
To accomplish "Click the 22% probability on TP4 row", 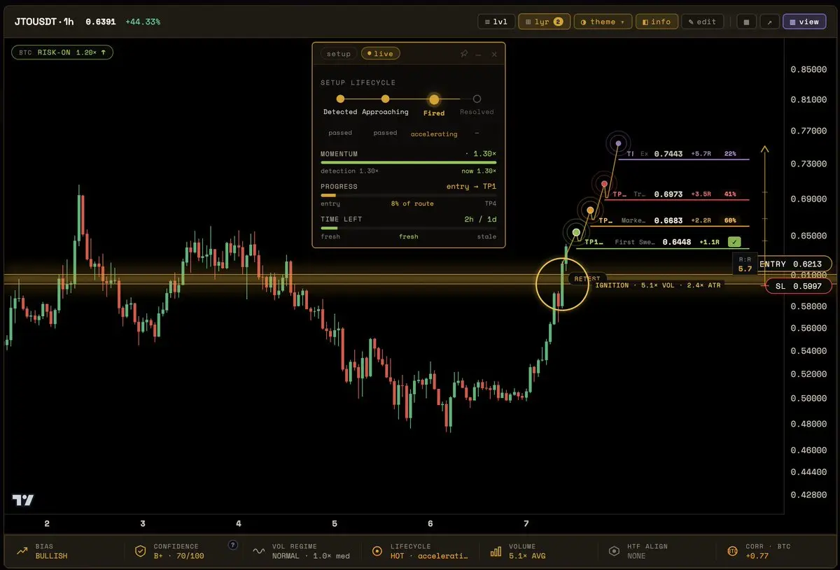I will tap(730, 154).
